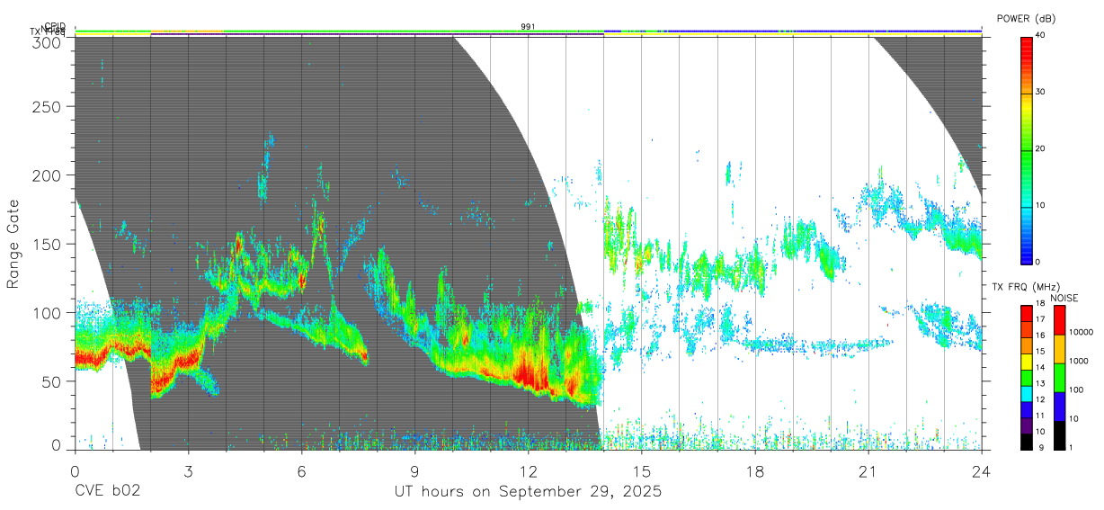Click the 10 label on power scale

pos(1042,205)
